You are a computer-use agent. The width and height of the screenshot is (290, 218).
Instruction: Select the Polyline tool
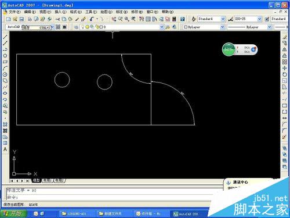tap(5, 49)
